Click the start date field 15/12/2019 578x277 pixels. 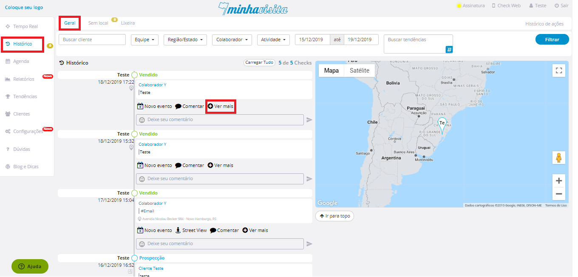coord(312,40)
